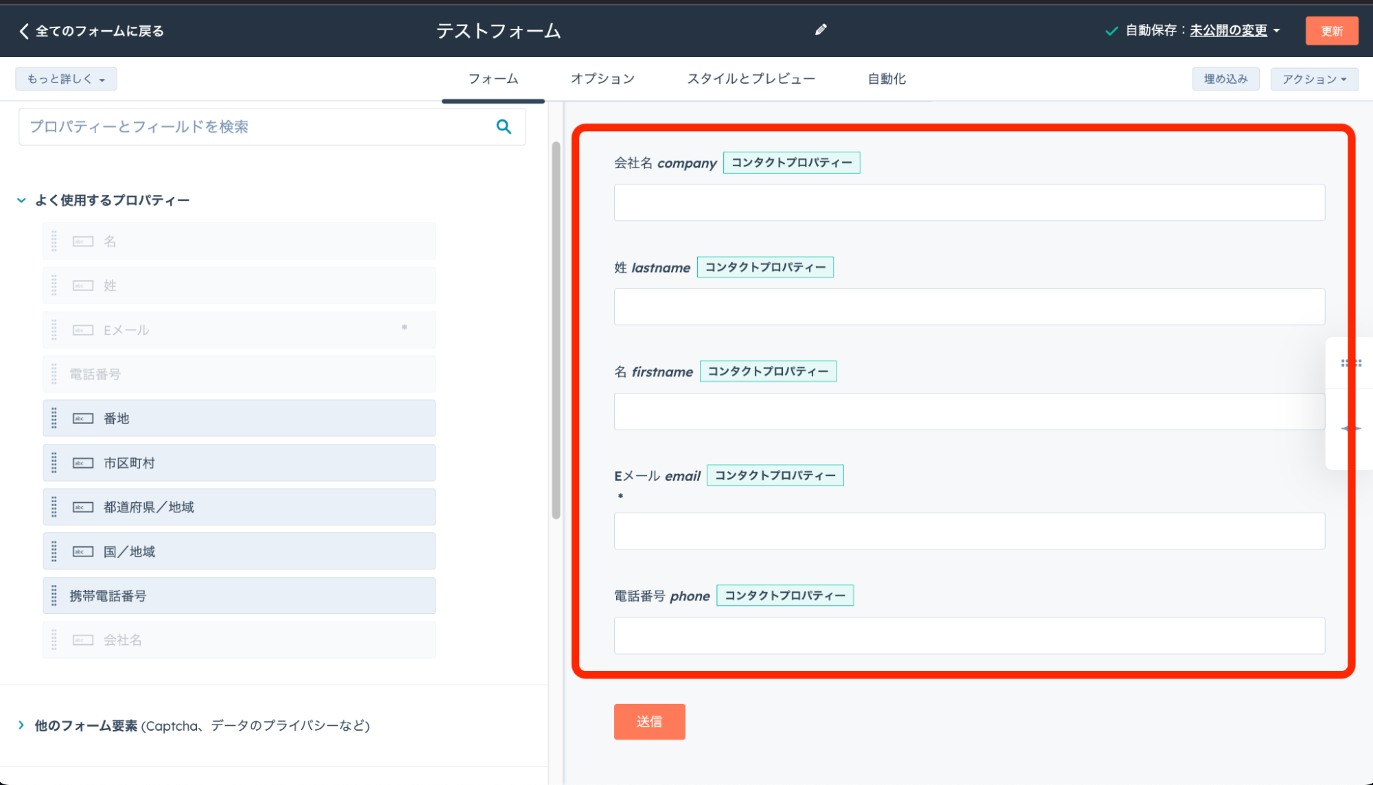The height and width of the screenshot is (785, 1373).
Task: Select the greyed-out Eメール property row
Action: click(x=239, y=330)
